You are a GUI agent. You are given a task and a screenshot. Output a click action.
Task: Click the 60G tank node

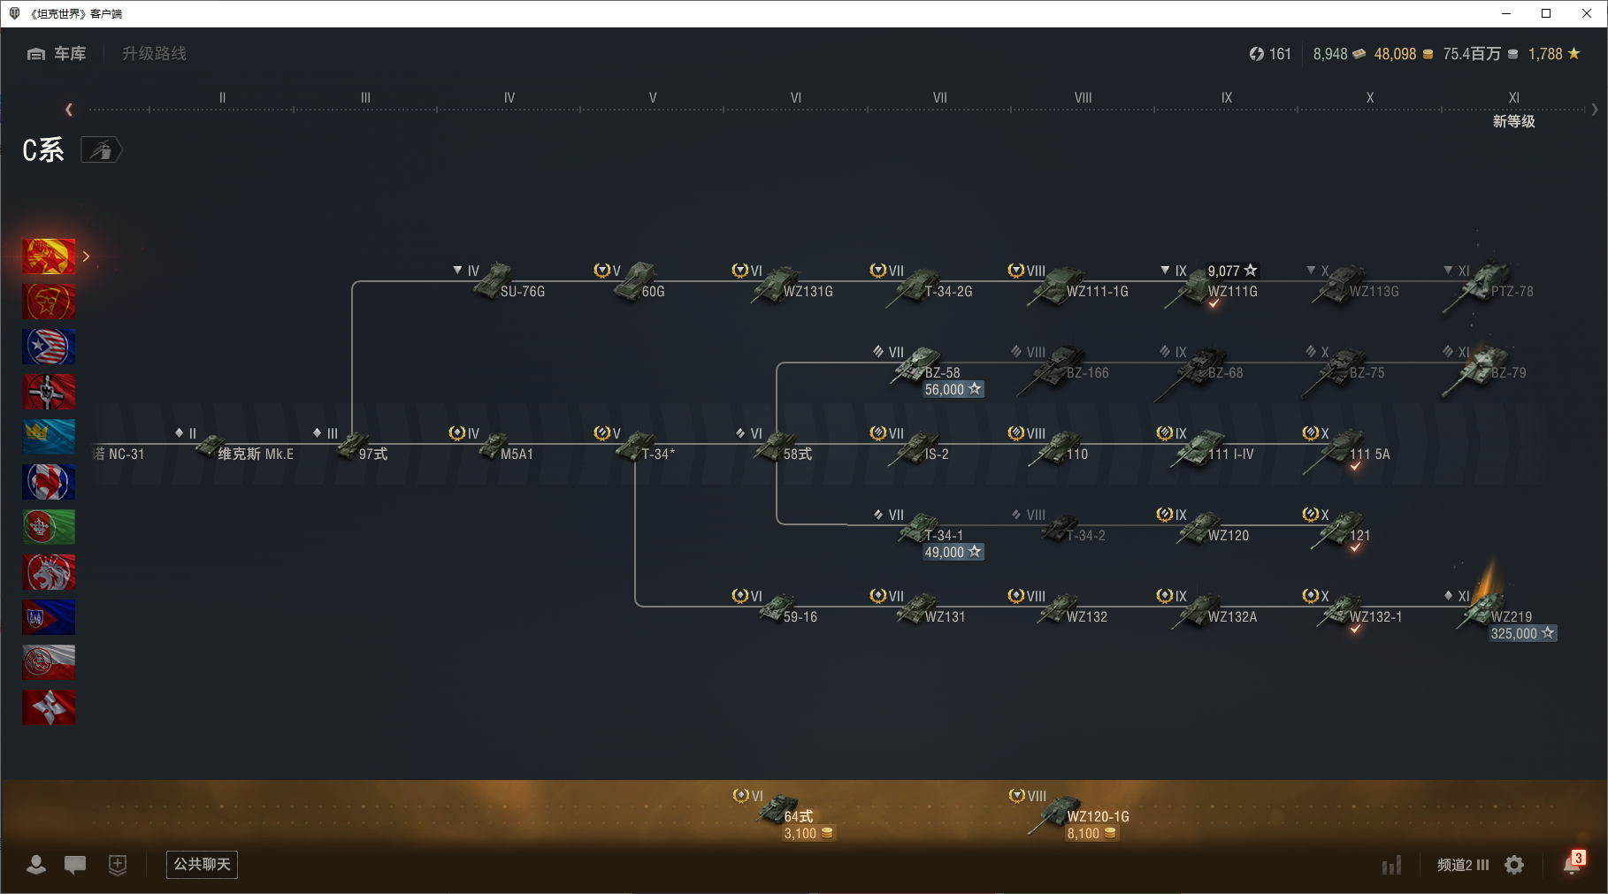click(630, 283)
